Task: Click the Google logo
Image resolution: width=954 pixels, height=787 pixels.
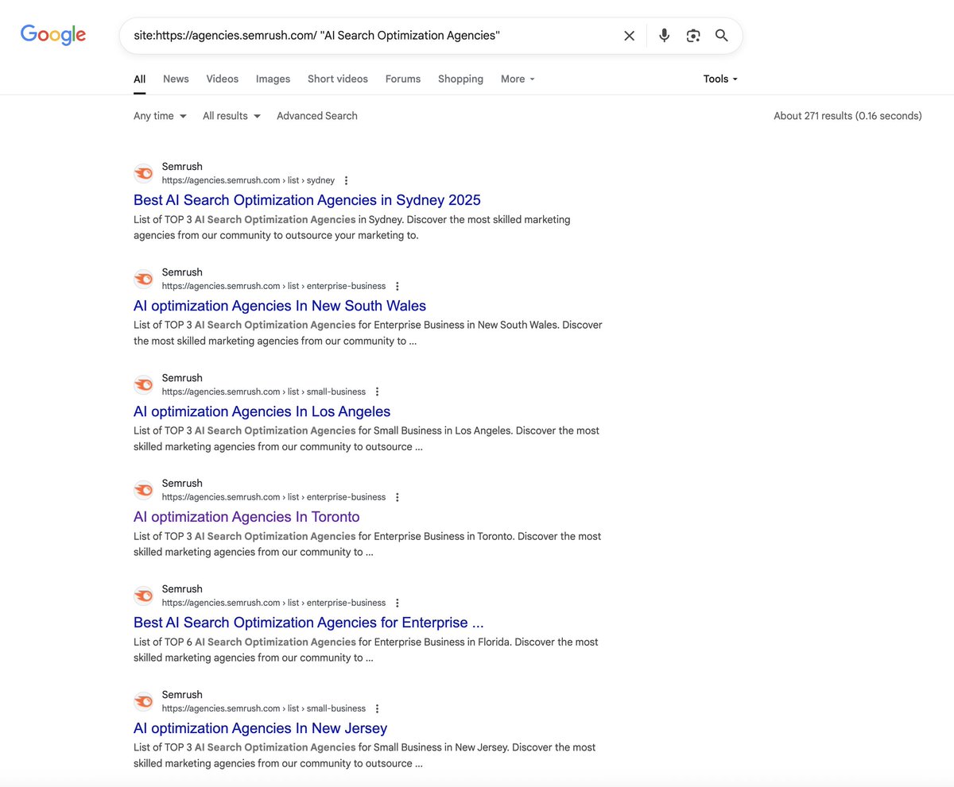Action: (52, 34)
